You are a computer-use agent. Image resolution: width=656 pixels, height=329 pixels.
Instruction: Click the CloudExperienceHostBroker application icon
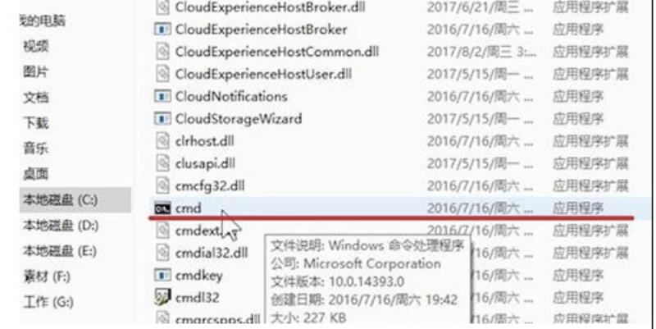click(162, 30)
